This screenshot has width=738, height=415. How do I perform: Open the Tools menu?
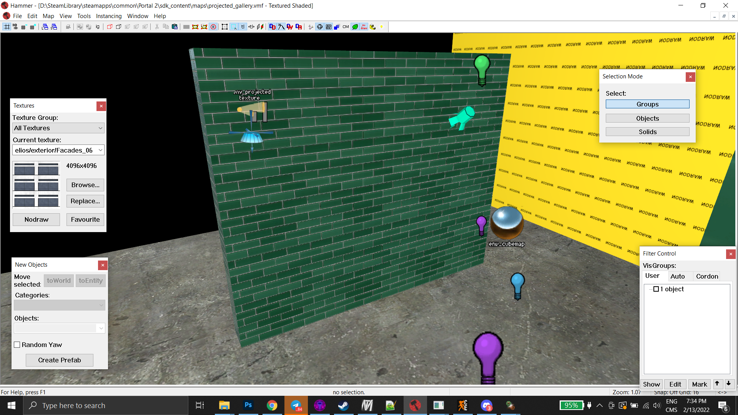point(84,16)
